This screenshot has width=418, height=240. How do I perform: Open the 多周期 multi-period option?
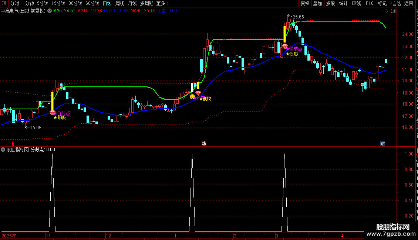point(146,3)
